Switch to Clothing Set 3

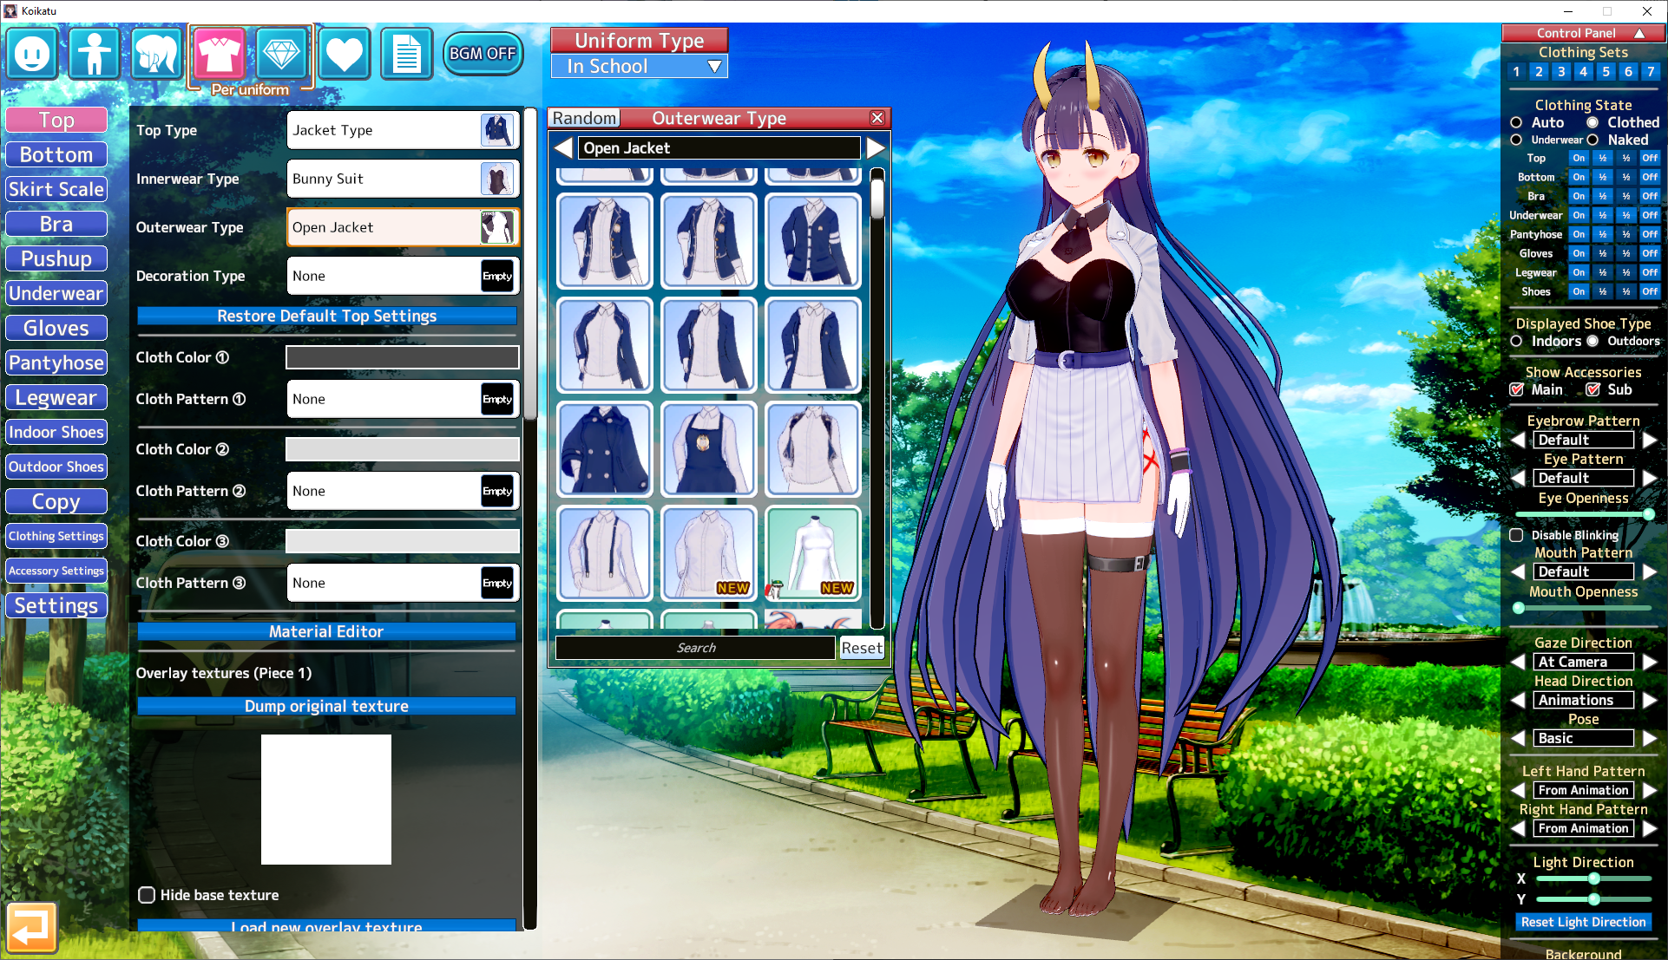click(1561, 72)
